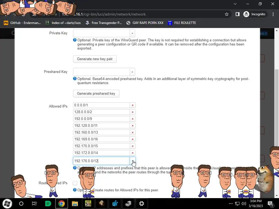Screen dimensions: 279x209
Task: Edit the 0.0.0.0/1 allowed IP field
Action: 101,105
